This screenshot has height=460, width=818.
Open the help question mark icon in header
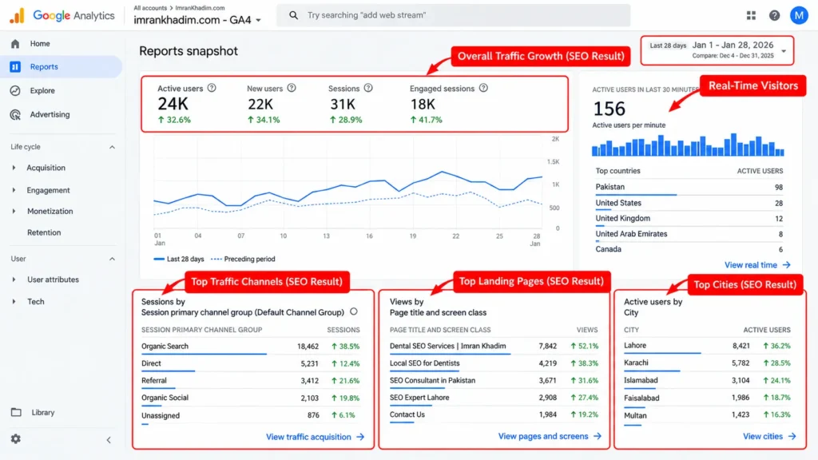point(774,16)
